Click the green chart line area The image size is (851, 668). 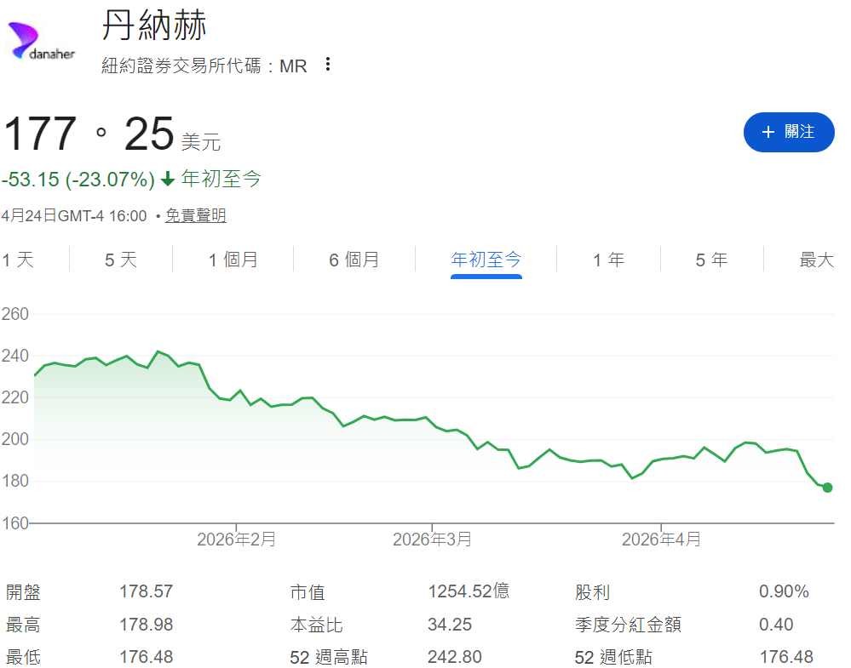pyautogui.click(x=426, y=417)
